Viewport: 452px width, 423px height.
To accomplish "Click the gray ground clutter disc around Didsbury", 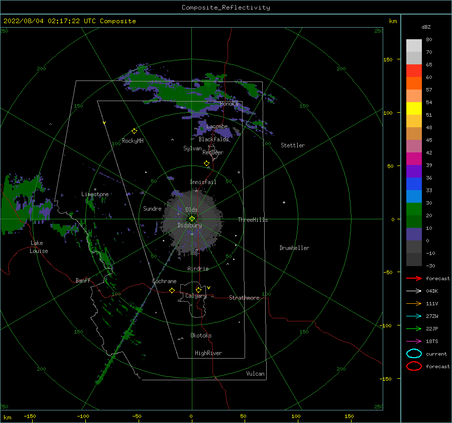I will pos(192,222).
